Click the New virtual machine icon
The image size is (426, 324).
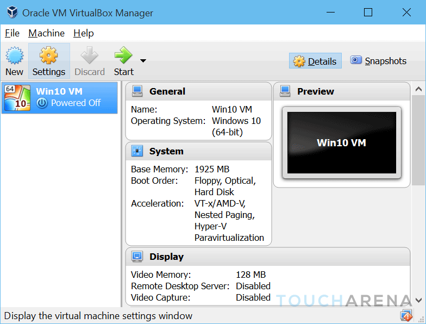coord(14,55)
